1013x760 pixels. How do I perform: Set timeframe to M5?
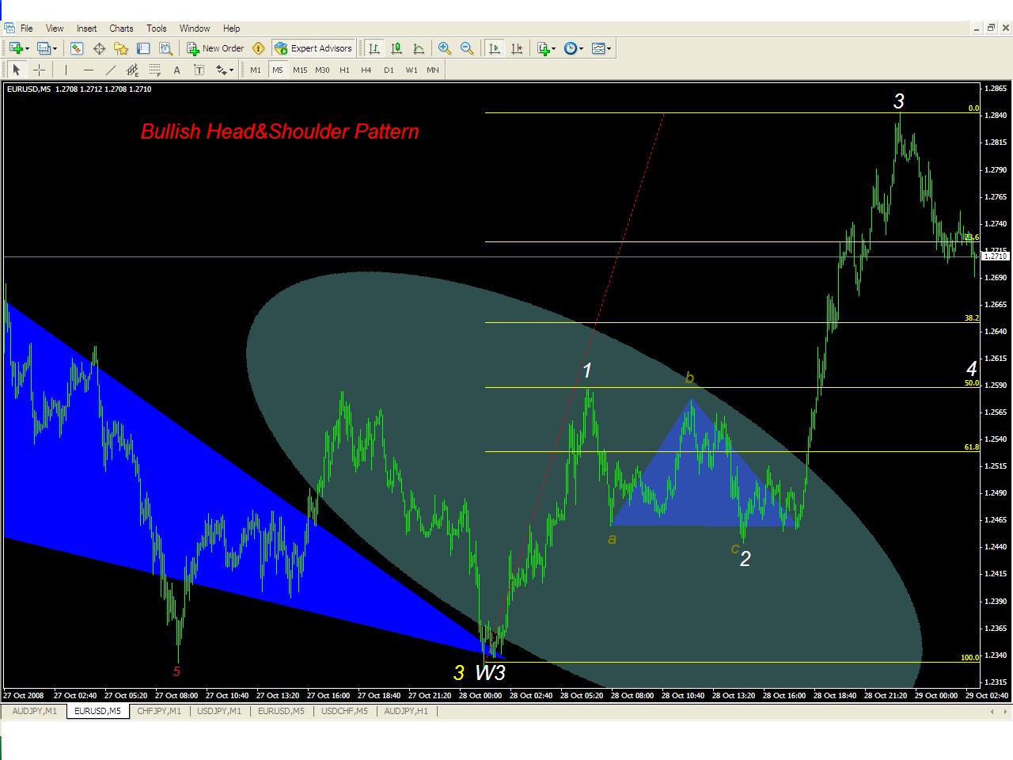tap(278, 70)
